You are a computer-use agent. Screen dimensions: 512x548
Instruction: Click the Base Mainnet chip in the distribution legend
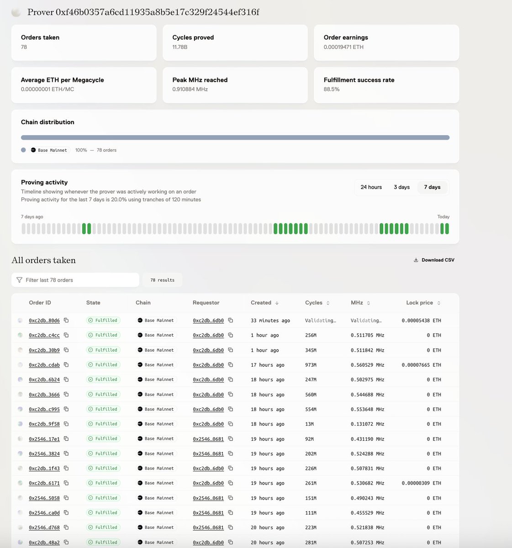pos(49,150)
